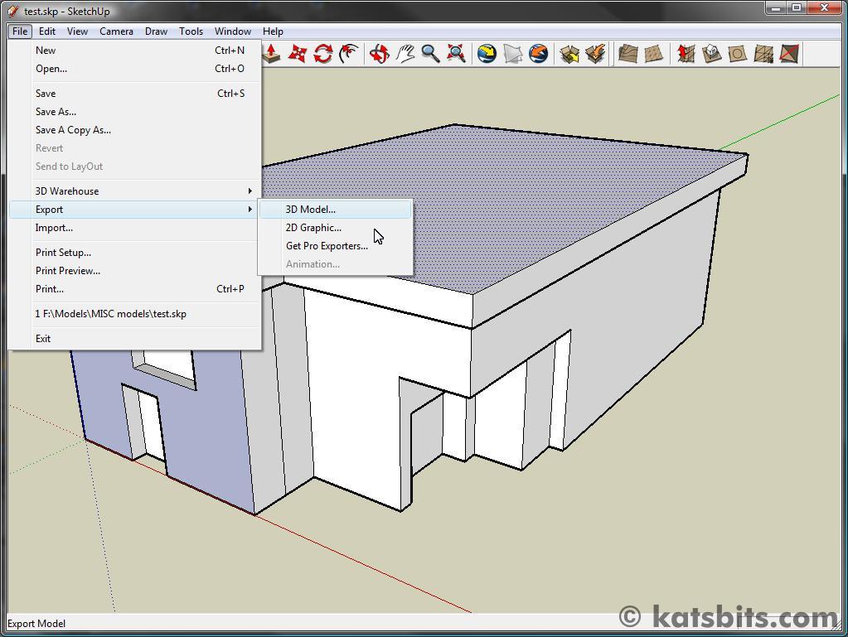Open the Draw menu
This screenshot has width=848, height=637.
point(157,31)
